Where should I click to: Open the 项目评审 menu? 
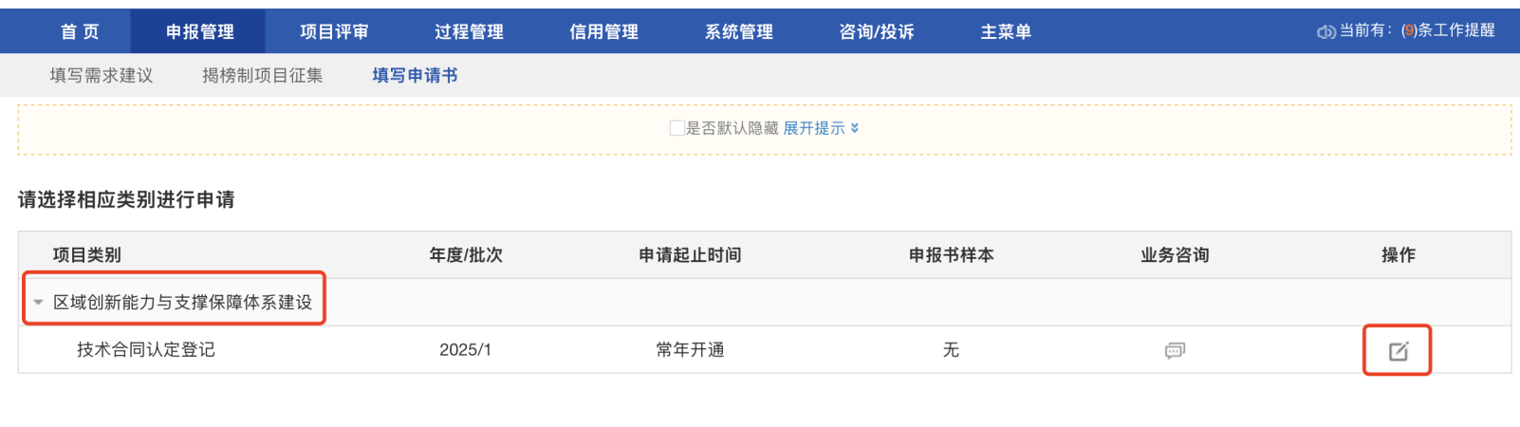(334, 32)
